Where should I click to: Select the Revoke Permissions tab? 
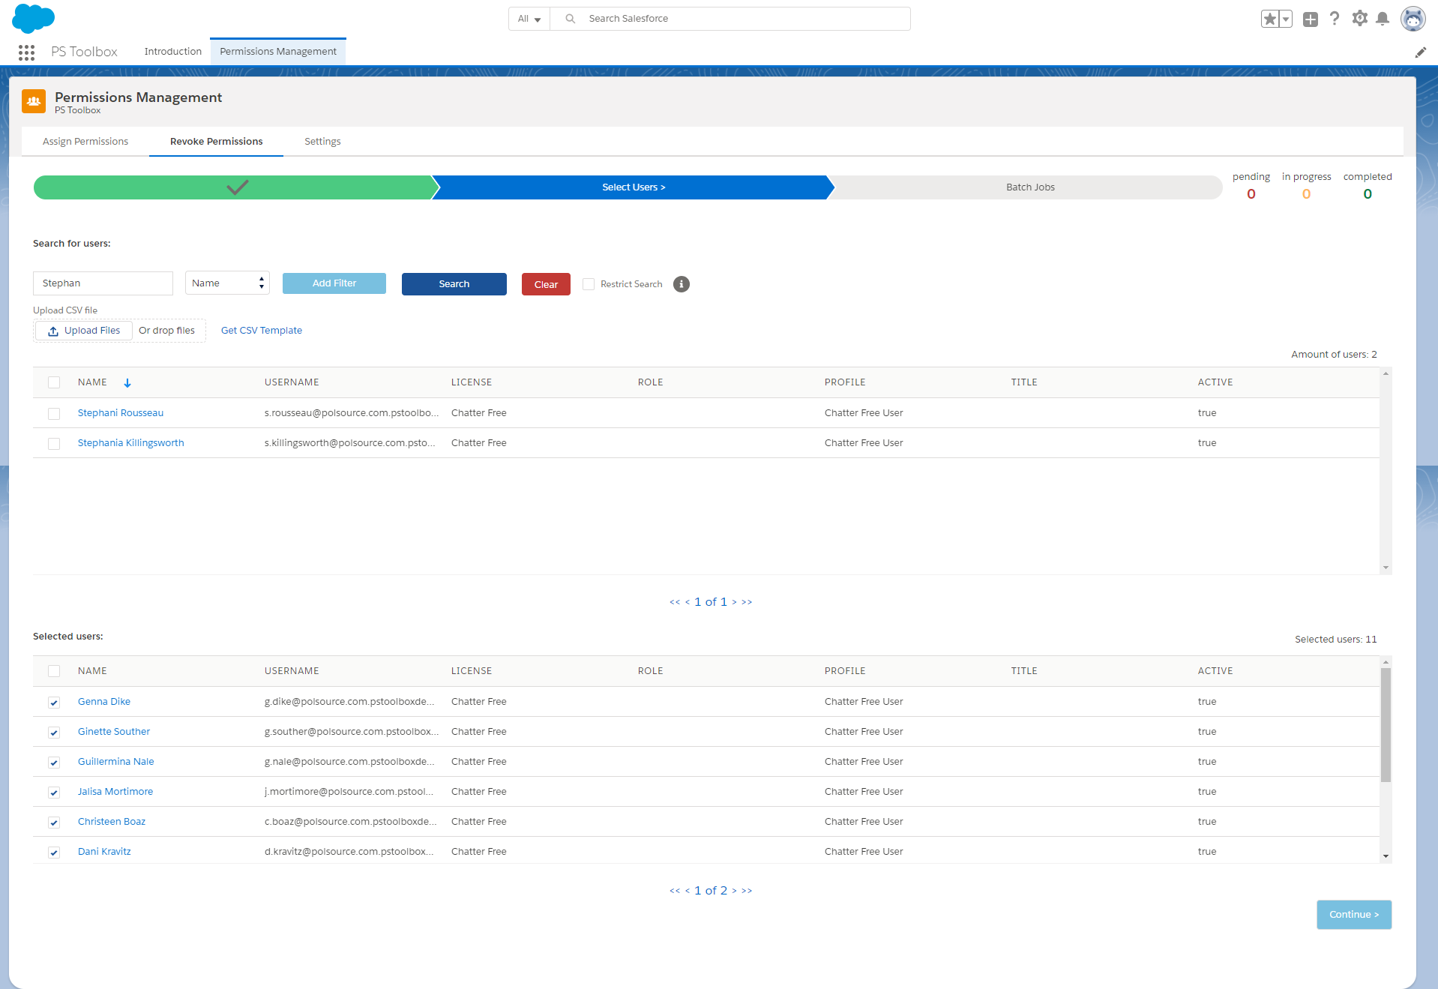pyautogui.click(x=216, y=141)
